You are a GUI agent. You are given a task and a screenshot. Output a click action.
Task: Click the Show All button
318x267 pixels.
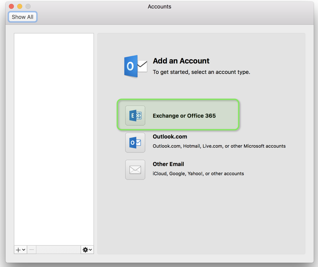pos(23,17)
